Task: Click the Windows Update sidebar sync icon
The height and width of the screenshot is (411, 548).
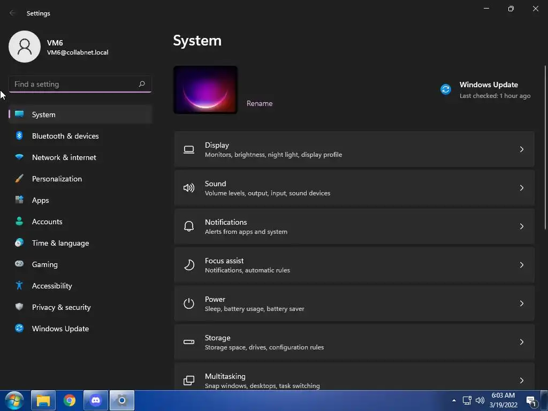Action: click(19, 328)
